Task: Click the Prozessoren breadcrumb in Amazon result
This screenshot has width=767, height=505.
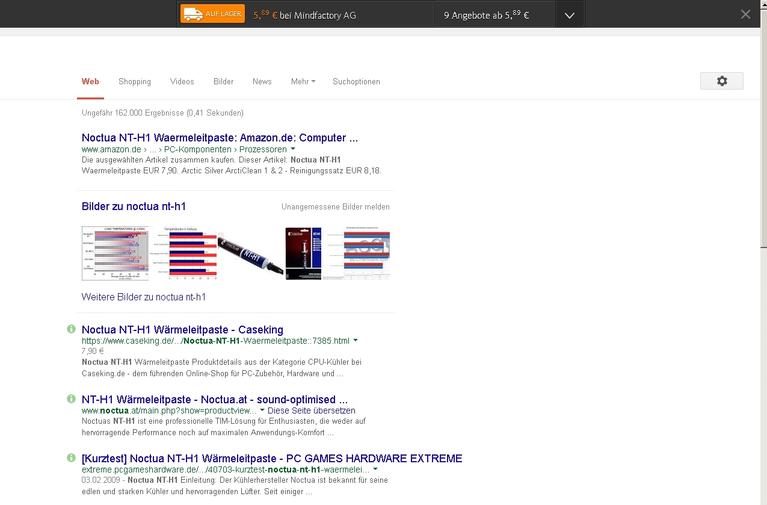Action: 263,149
